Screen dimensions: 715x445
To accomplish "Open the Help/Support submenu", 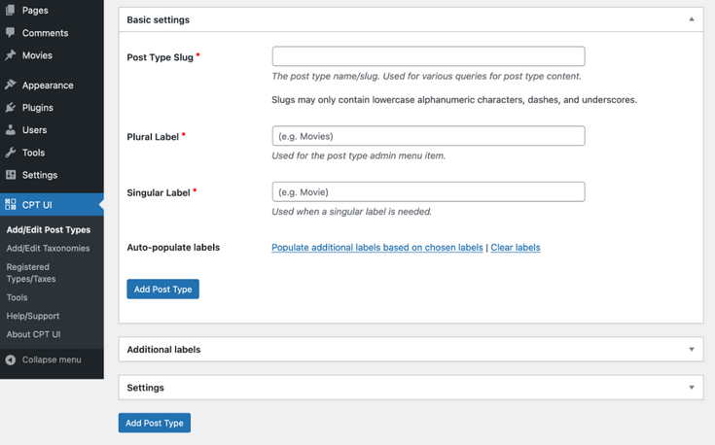I will [33, 316].
